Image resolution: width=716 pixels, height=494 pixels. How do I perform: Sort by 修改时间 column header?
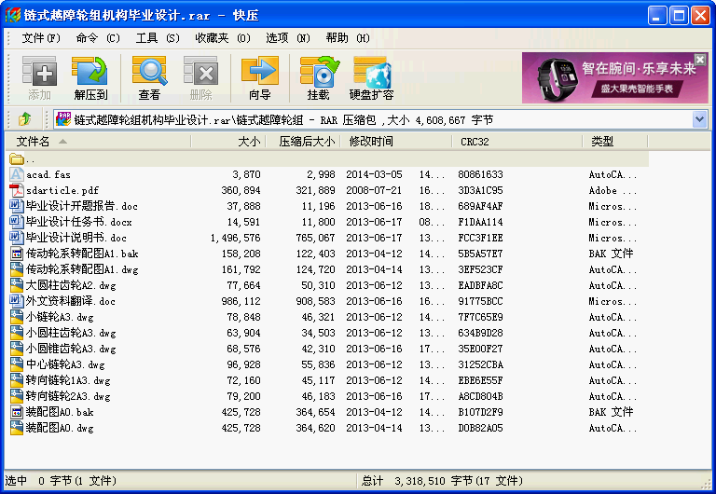371,142
